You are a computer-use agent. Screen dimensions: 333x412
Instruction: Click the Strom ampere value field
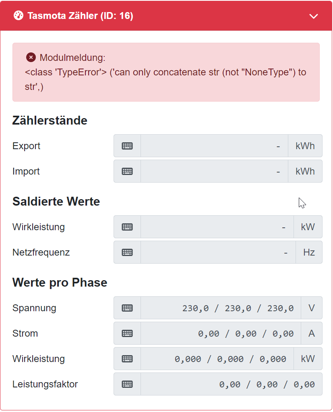click(x=221, y=333)
